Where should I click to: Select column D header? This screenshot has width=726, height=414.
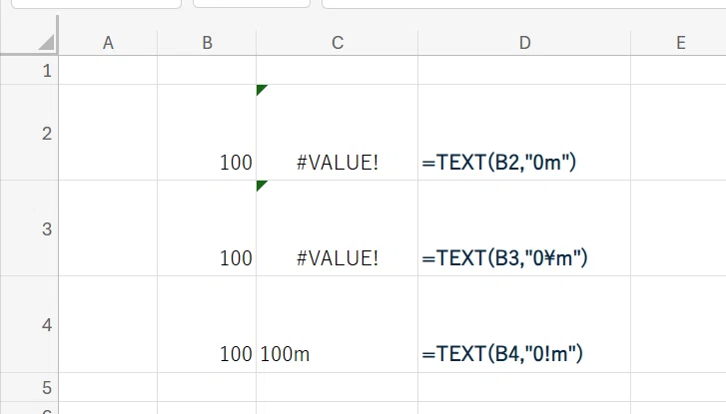524,43
